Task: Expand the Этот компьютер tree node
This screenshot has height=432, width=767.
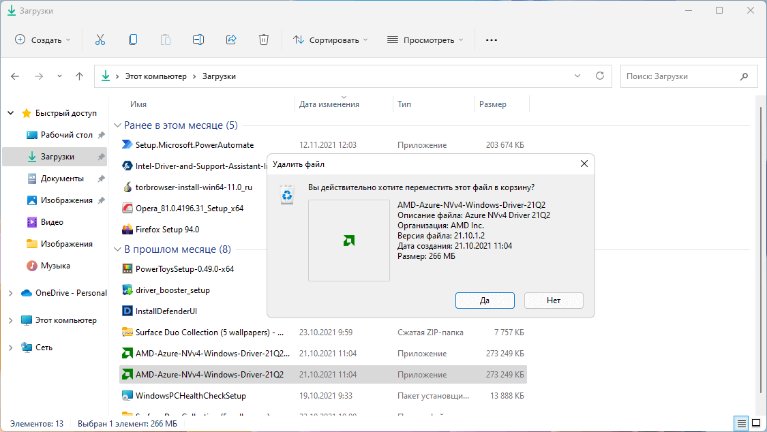Action: click(x=11, y=320)
